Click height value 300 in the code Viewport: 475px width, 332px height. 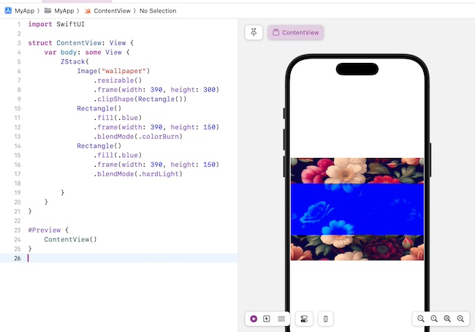209,89
